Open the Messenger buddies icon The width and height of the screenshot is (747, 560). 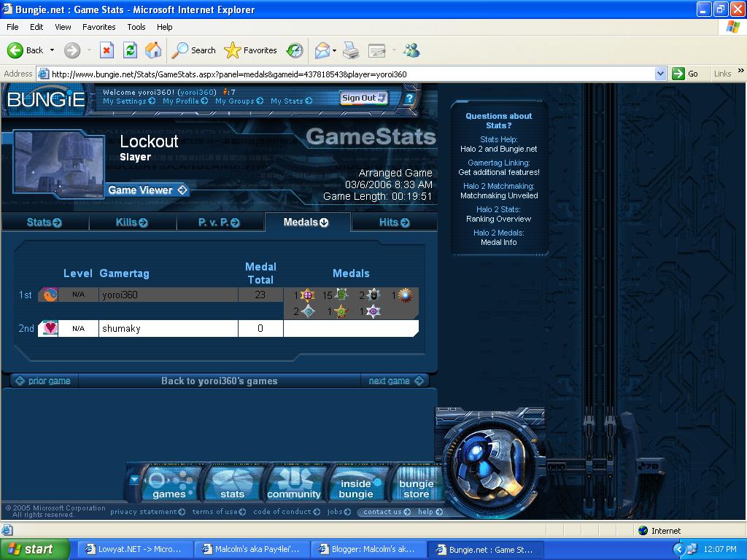(x=411, y=50)
